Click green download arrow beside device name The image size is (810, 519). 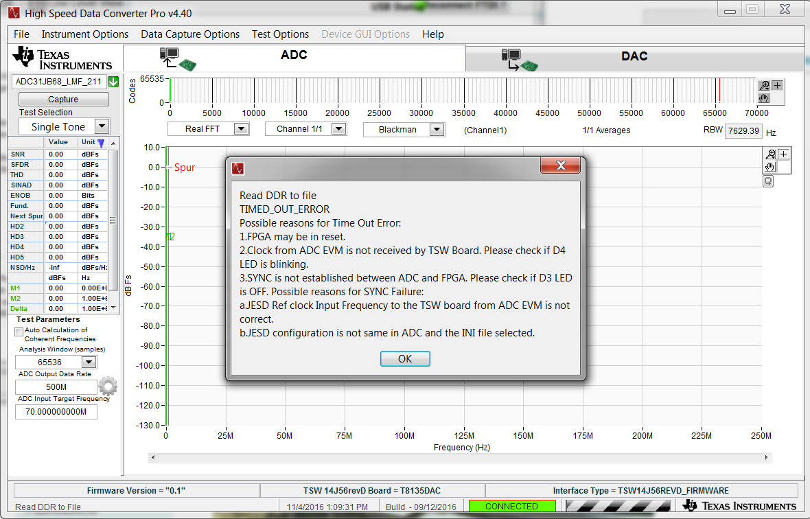[114, 82]
